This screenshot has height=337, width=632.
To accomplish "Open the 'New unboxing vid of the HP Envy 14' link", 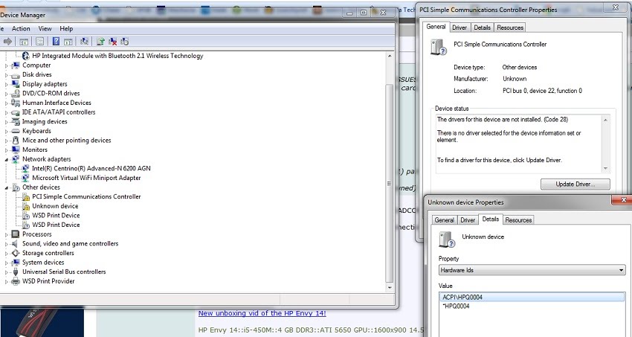I will (262, 313).
